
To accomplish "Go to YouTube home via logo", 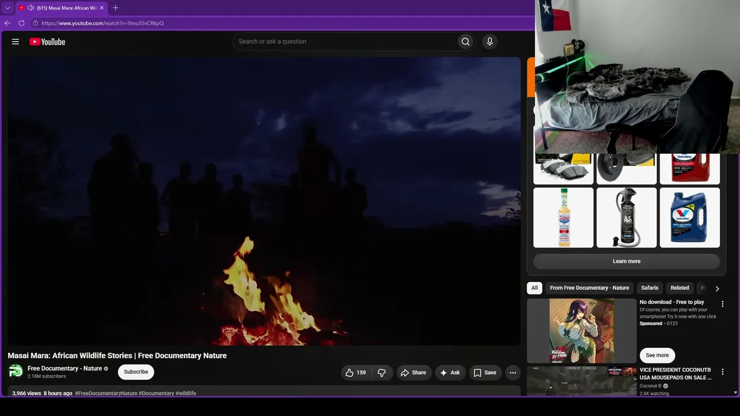I will [x=47, y=42].
